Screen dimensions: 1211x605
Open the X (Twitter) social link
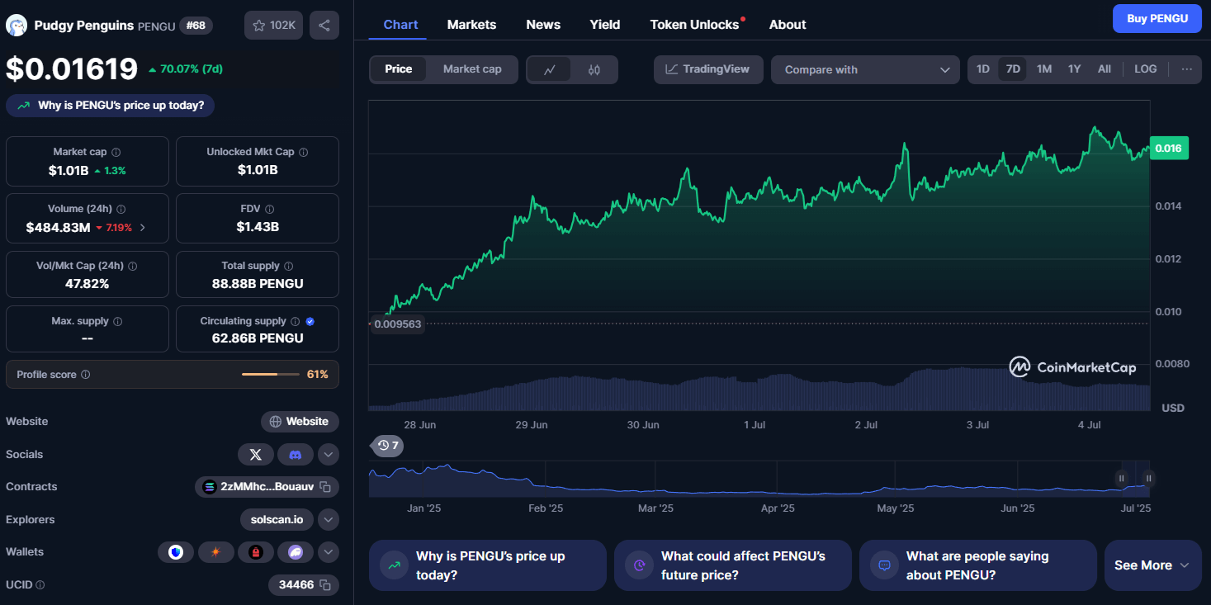(x=256, y=455)
